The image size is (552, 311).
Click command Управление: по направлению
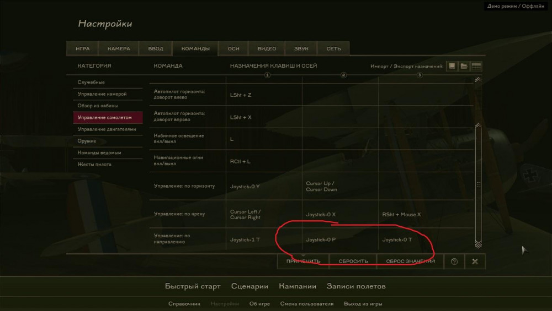pyautogui.click(x=172, y=239)
